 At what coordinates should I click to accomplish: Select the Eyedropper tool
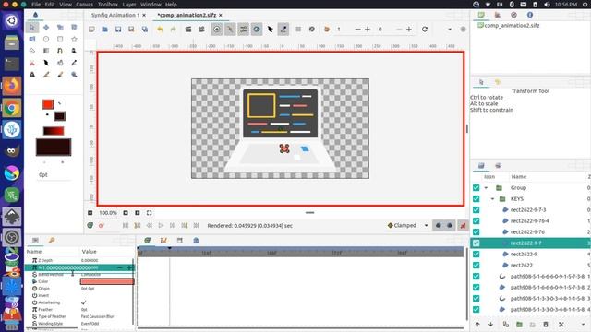click(74, 63)
